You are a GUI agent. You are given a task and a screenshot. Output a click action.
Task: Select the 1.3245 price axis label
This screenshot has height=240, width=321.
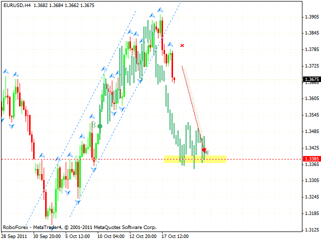pyautogui.click(x=312, y=196)
